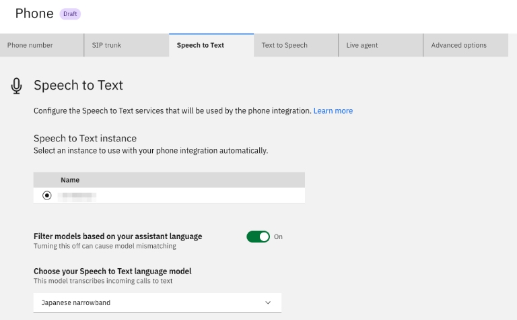Click the On label next to the toggle
Image resolution: width=517 pixels, height=320 pixels.
[278, 237]
